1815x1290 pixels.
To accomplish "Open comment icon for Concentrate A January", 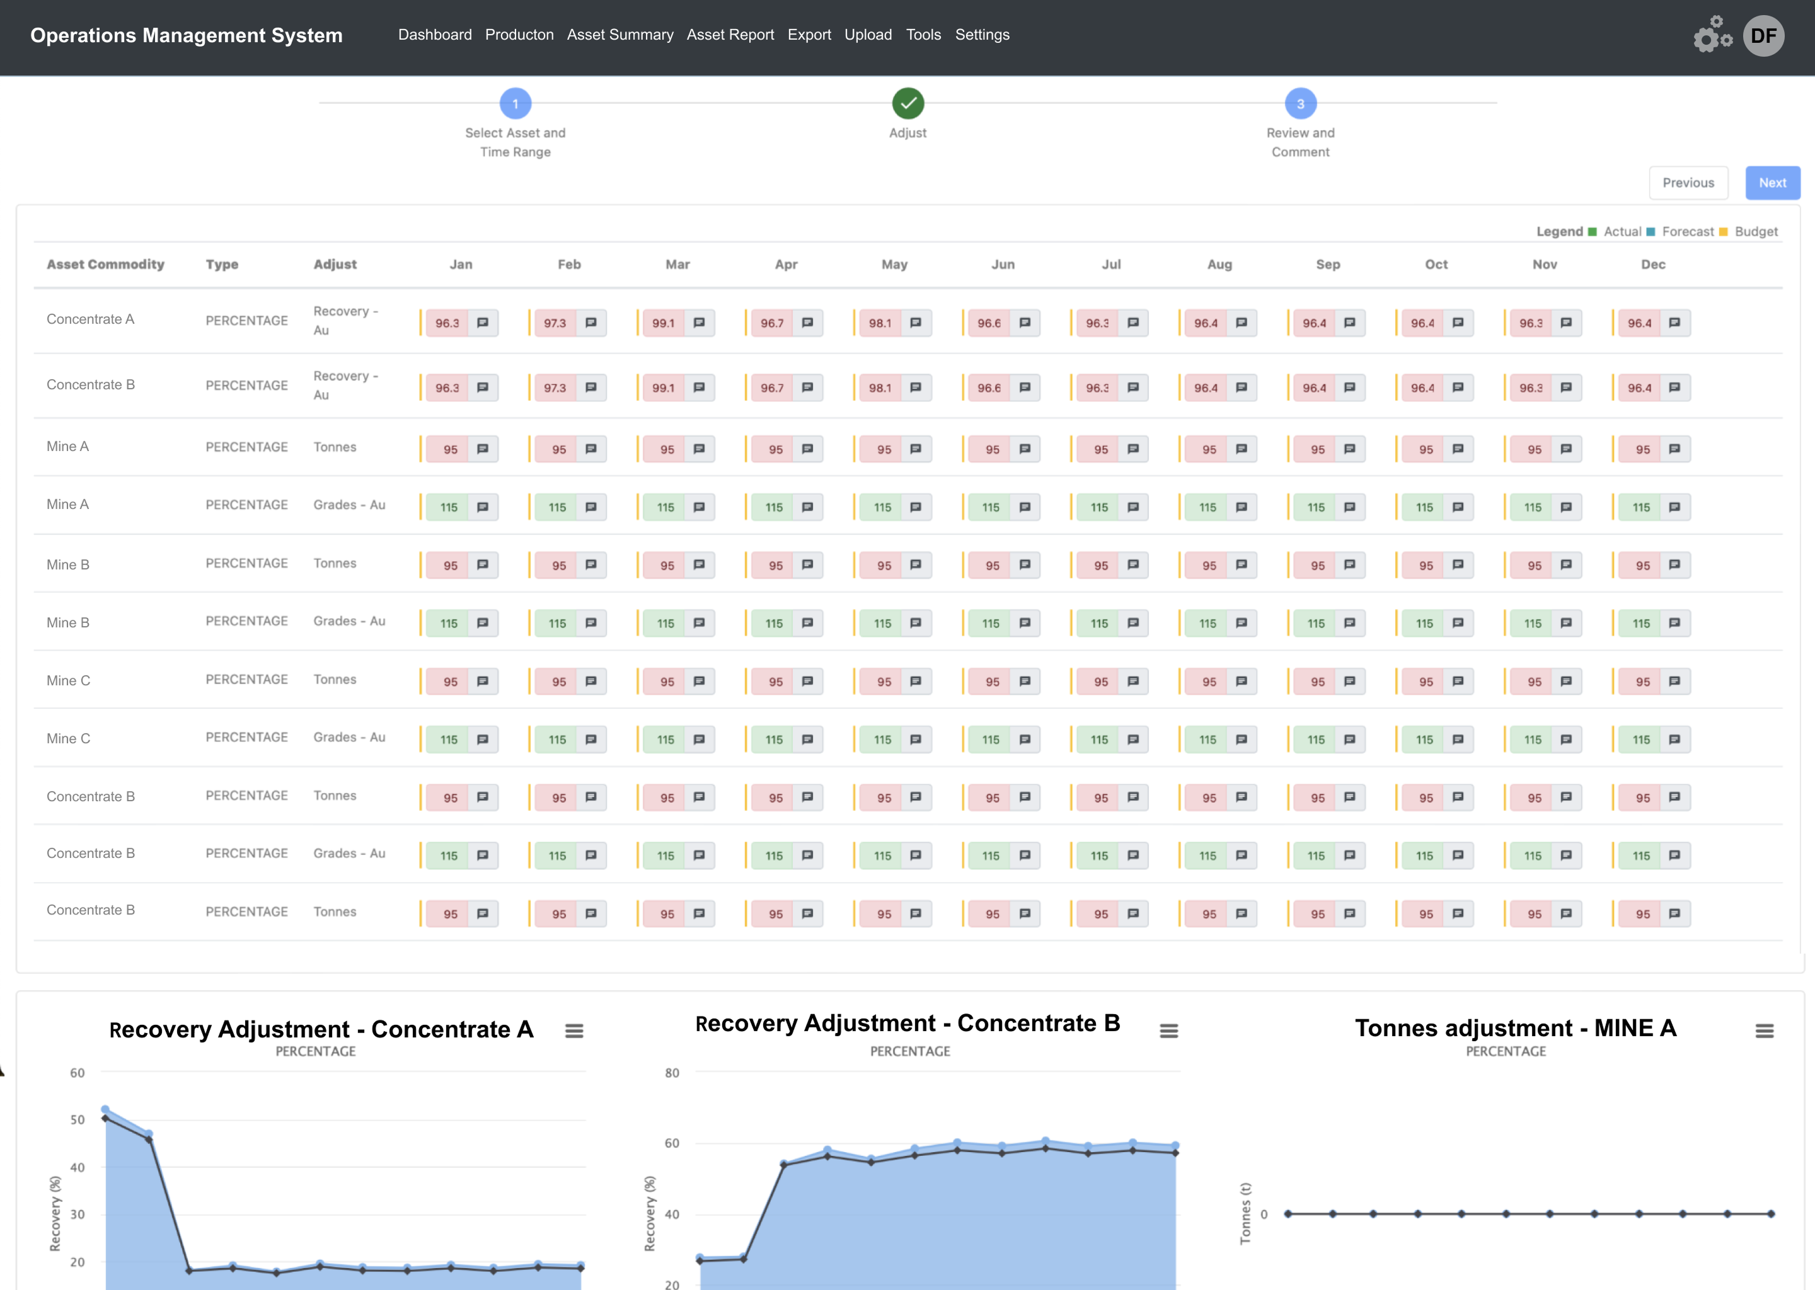I will pos(482,322).
